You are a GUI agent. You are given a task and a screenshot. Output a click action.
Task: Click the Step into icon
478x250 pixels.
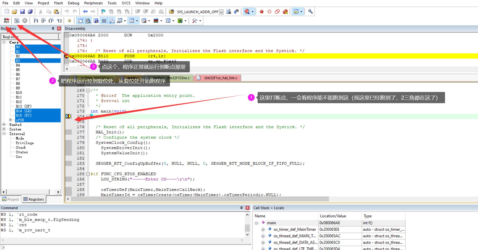point(36,21)
